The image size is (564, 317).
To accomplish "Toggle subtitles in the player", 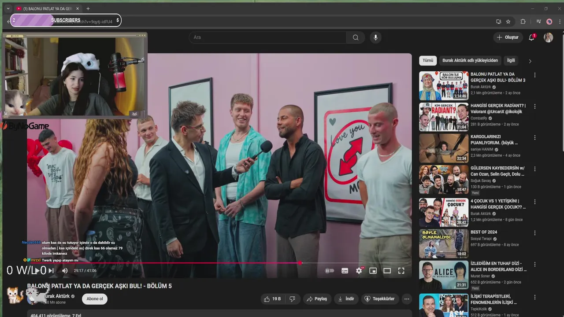I will [x=345, y=271].
